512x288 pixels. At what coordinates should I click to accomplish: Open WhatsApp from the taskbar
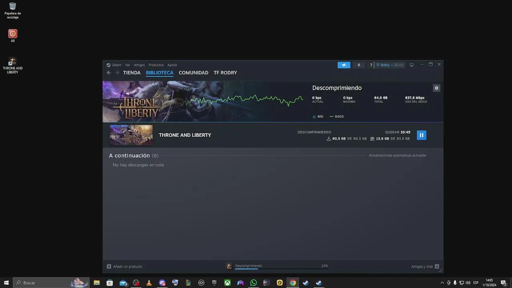253,283
